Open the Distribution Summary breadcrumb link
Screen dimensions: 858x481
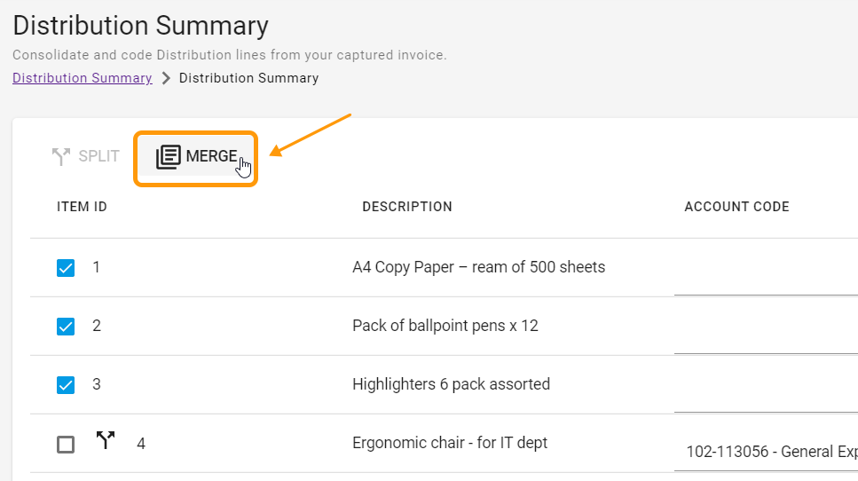click(x=83, y=78)
